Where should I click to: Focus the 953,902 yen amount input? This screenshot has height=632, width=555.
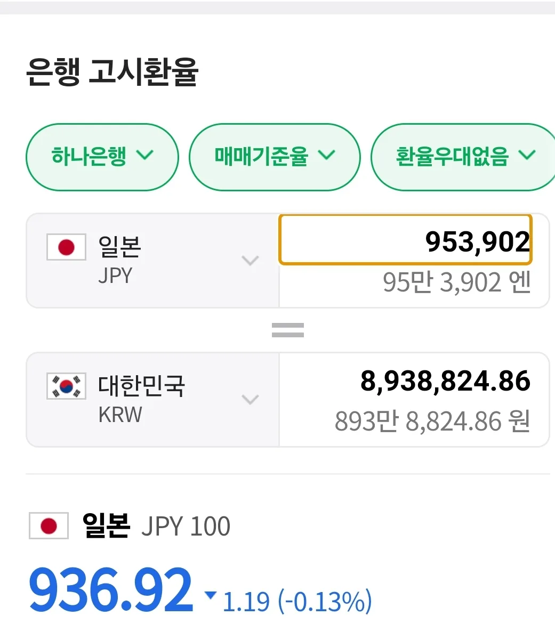(405, 240)
